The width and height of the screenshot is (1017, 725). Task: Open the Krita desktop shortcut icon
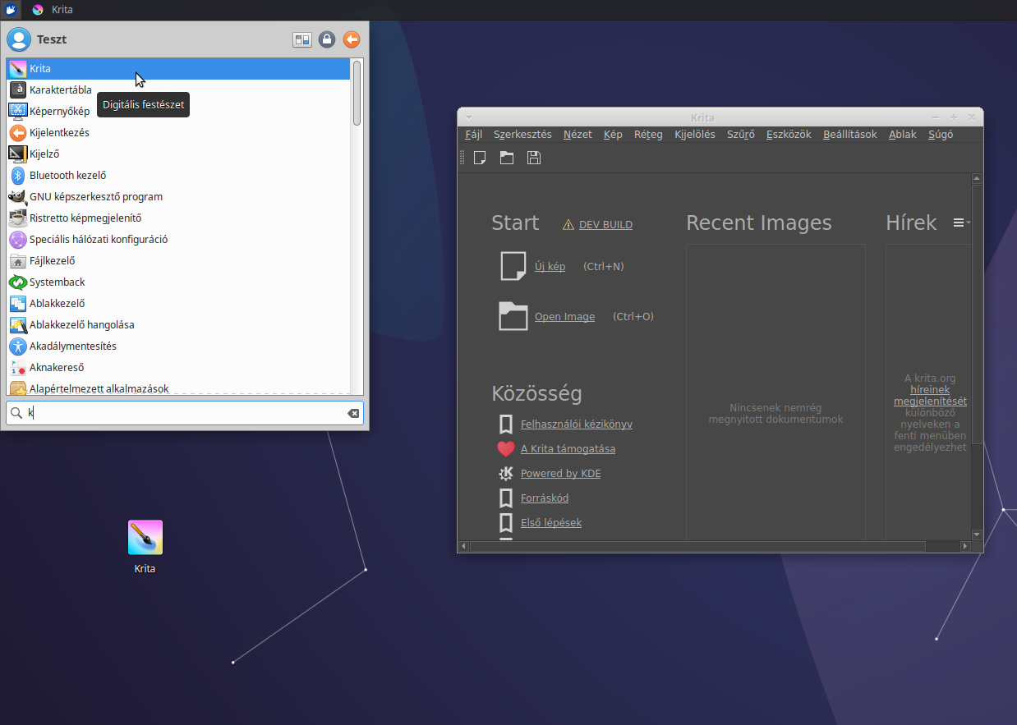[145, 538]
